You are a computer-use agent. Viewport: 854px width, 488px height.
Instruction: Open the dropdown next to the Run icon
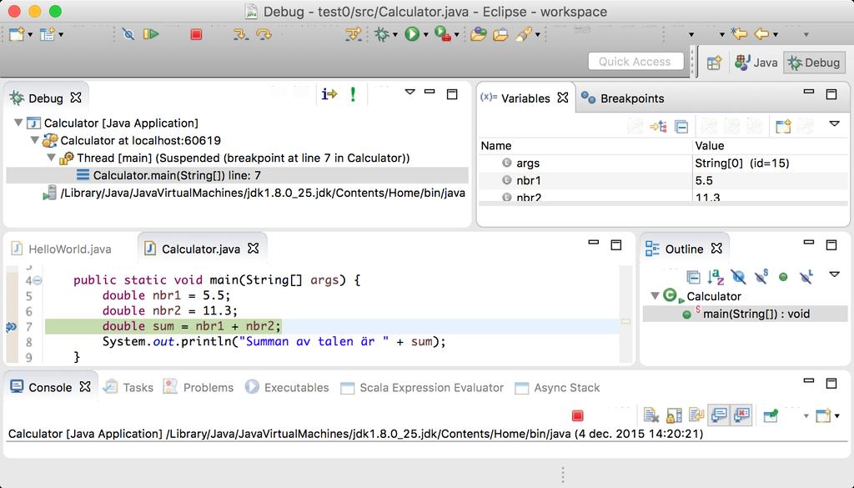[425, 35]
